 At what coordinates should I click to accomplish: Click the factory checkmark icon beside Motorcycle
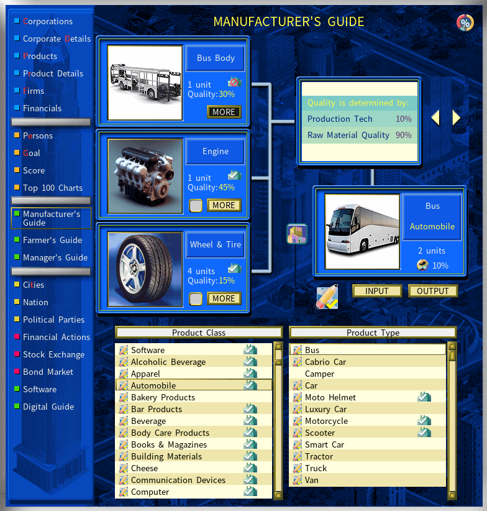coord(424,421)
